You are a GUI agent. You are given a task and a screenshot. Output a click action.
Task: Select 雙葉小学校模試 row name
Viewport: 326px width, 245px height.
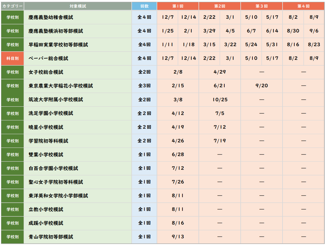pos(46,155)
